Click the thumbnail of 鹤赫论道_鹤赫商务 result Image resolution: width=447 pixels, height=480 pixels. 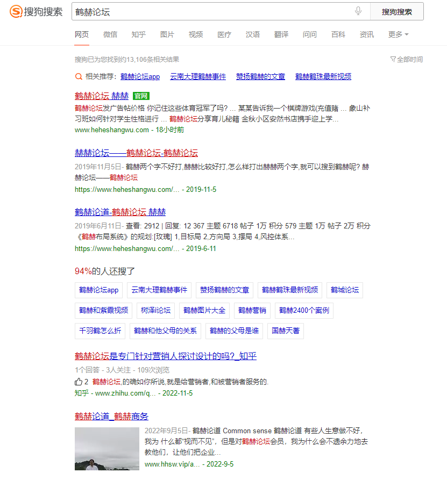pos(107,448)
